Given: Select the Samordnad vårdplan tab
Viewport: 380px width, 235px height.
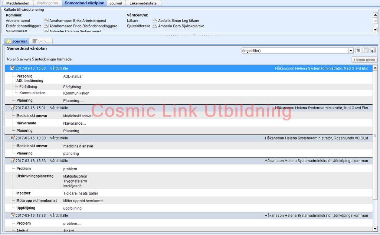Looking at the screenshot, I should click(84, 3).
